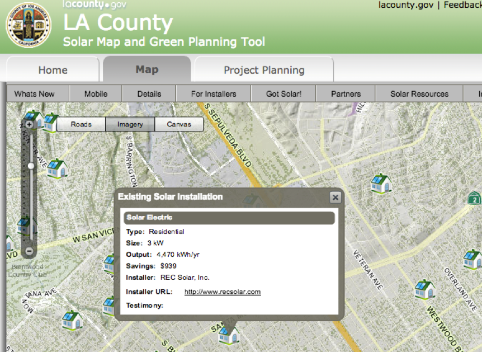Open the For Installers menu item
This screenshot has height=352, width=482.
pyautogui.click(x=214, y=93)
